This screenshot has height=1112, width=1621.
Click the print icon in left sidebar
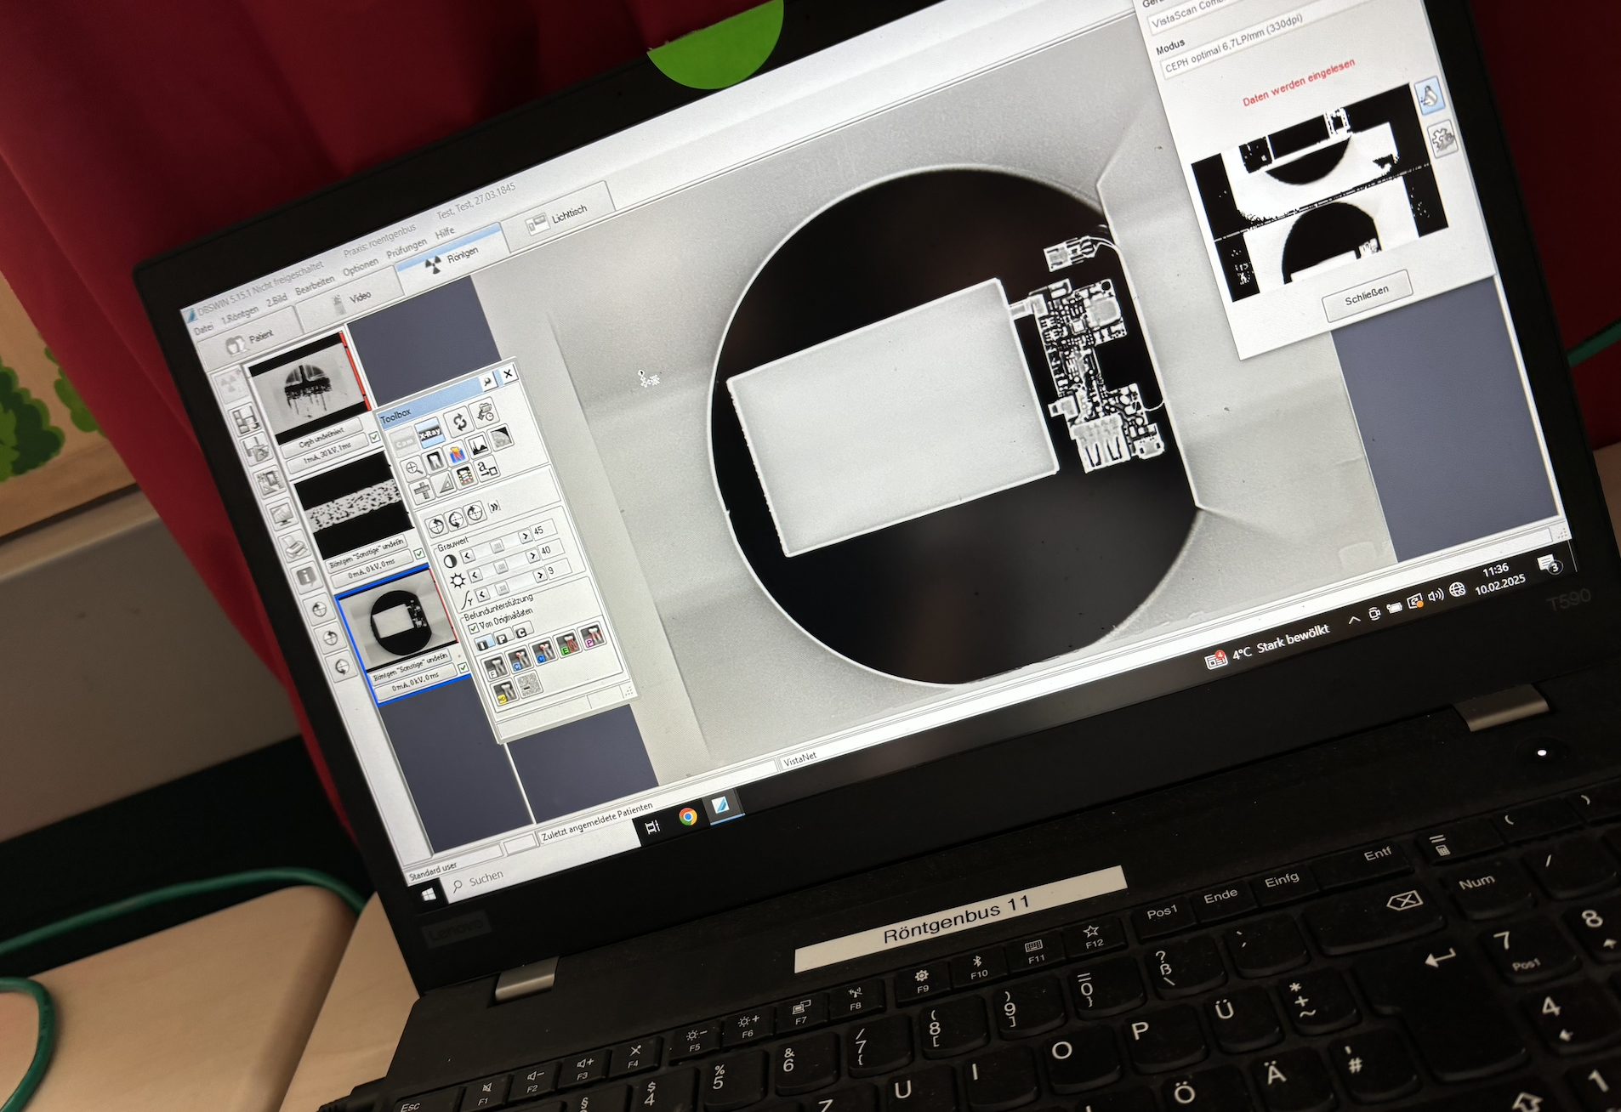click(294, 546)
